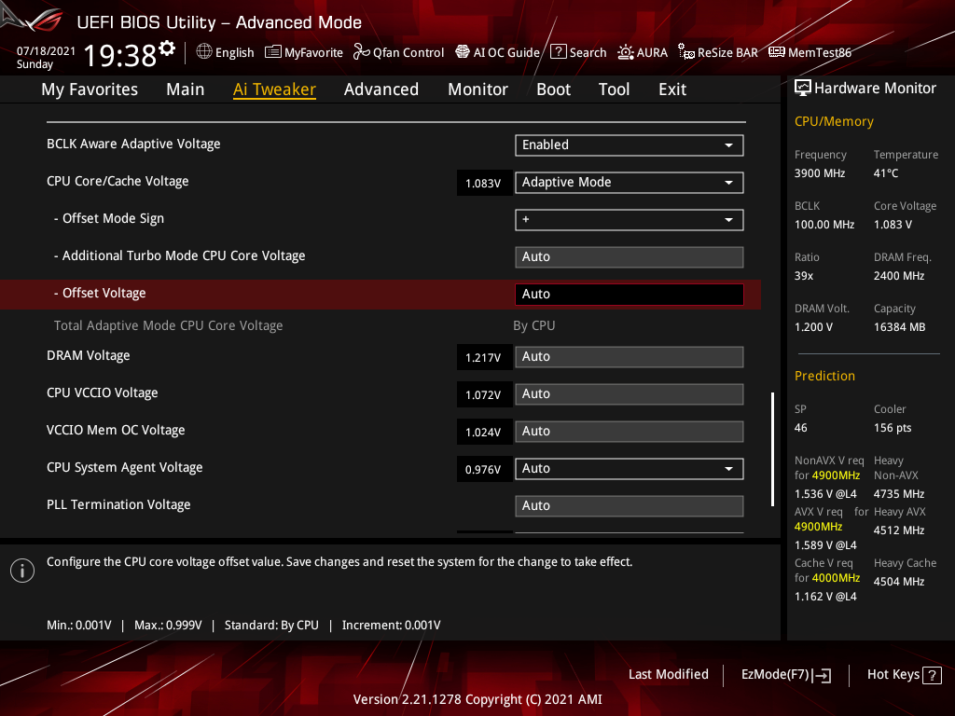Open the Boot menu tab
955x716 pixels.
[x=553, y=89]
